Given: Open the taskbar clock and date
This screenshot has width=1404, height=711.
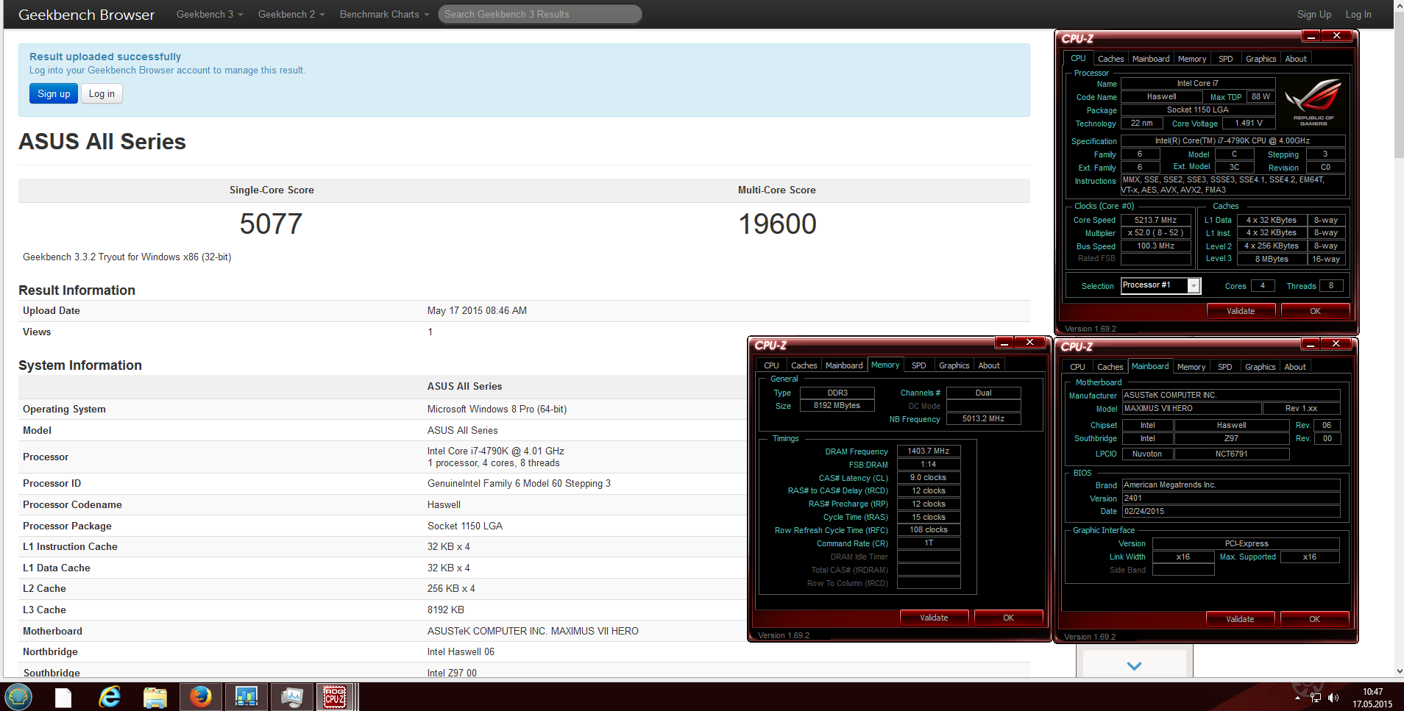Looking at the screenshot, I should [1372, 698].
